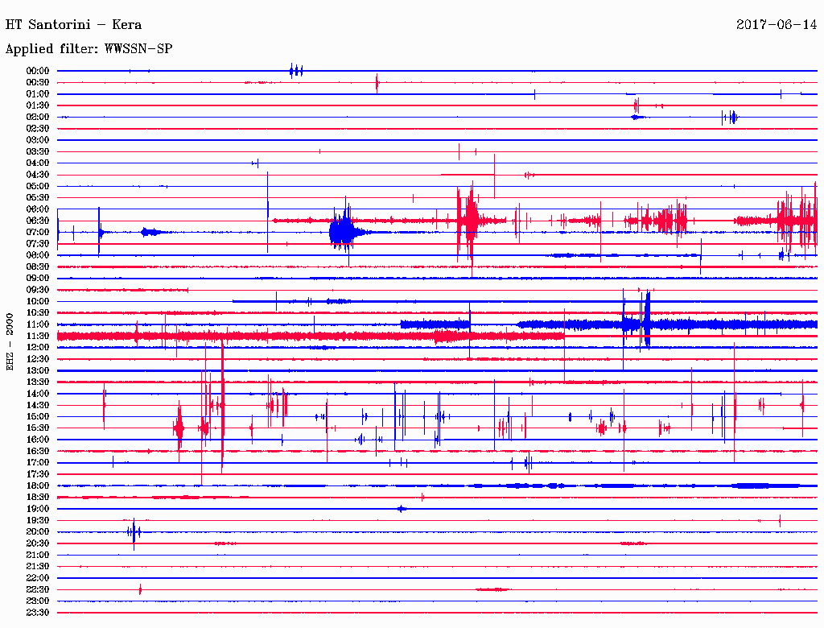Image resolution: width=824 pixels, height=628 pixels.
Task: Select the 11:00 time label
Action: [x=38, y=324]
